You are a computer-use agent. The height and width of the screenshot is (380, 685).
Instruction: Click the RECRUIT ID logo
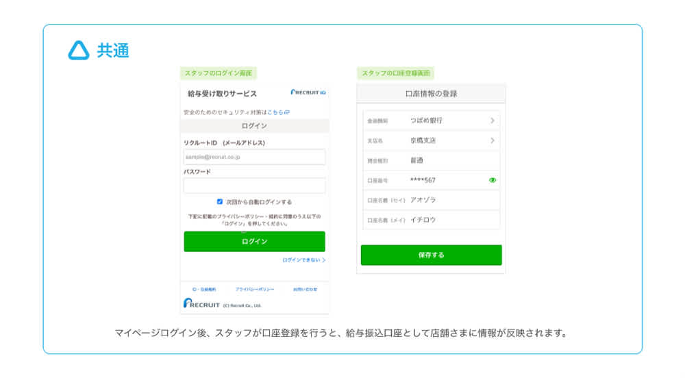308,92
